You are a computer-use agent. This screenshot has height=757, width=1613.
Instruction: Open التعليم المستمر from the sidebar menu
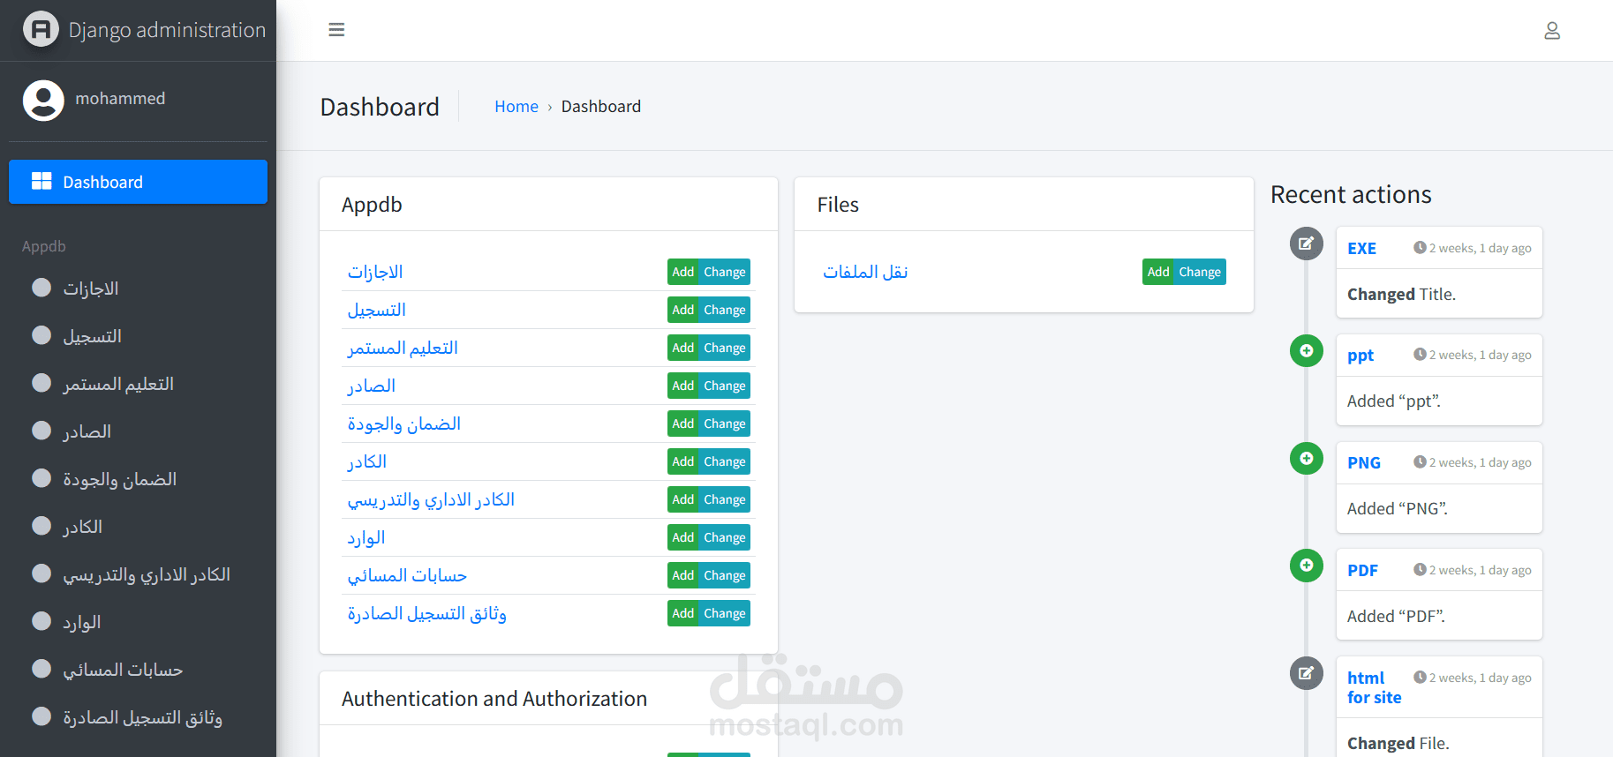[x=138, y=384]
